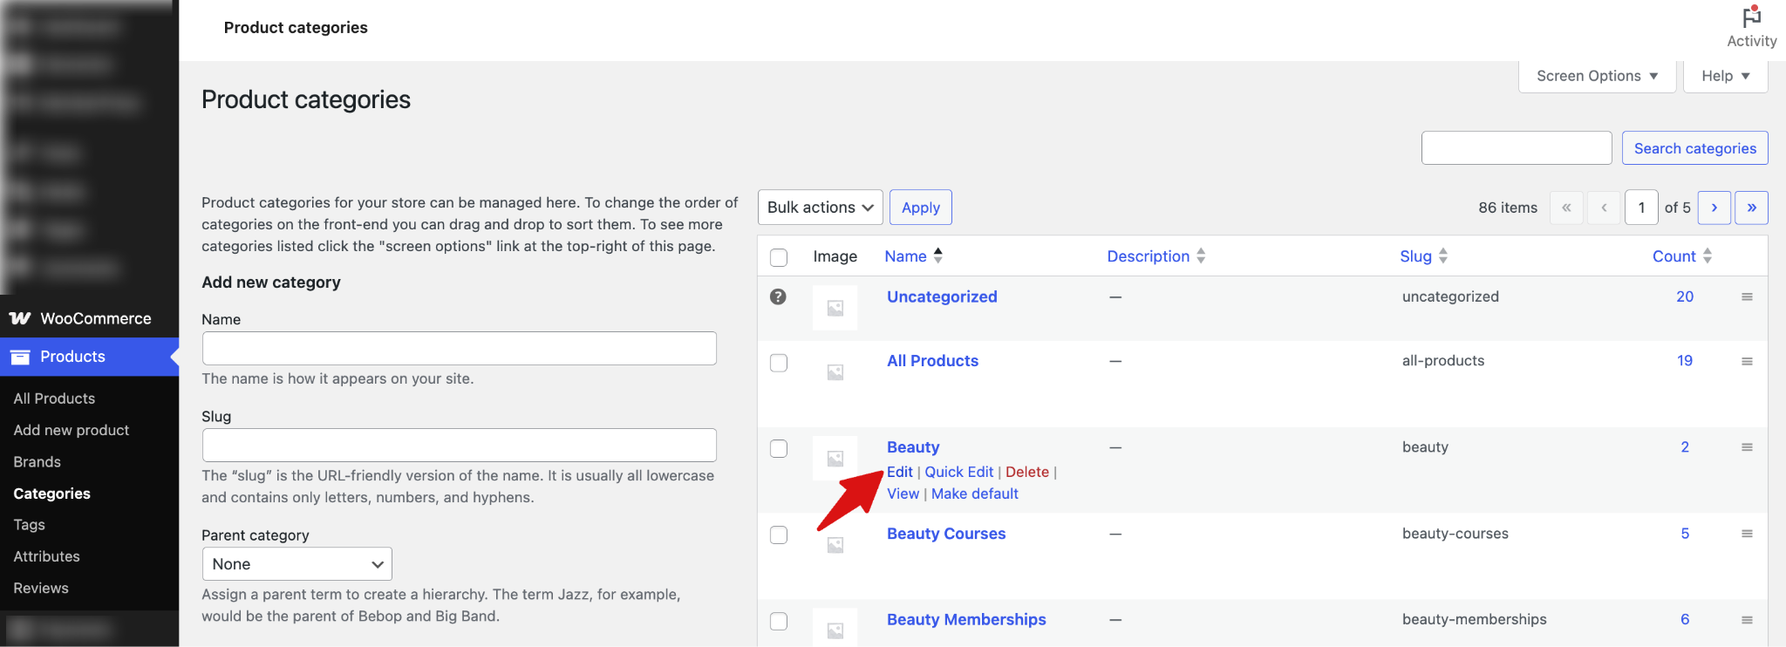Click the disabled first page arrow
Screen dimensions: 1786x647
pyautogui.click(x=1566, y=208)
